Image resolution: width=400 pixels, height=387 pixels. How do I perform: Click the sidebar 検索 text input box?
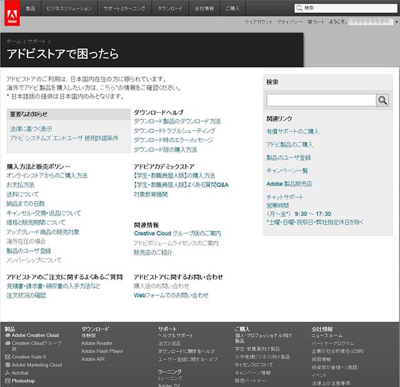coord(321,100)
